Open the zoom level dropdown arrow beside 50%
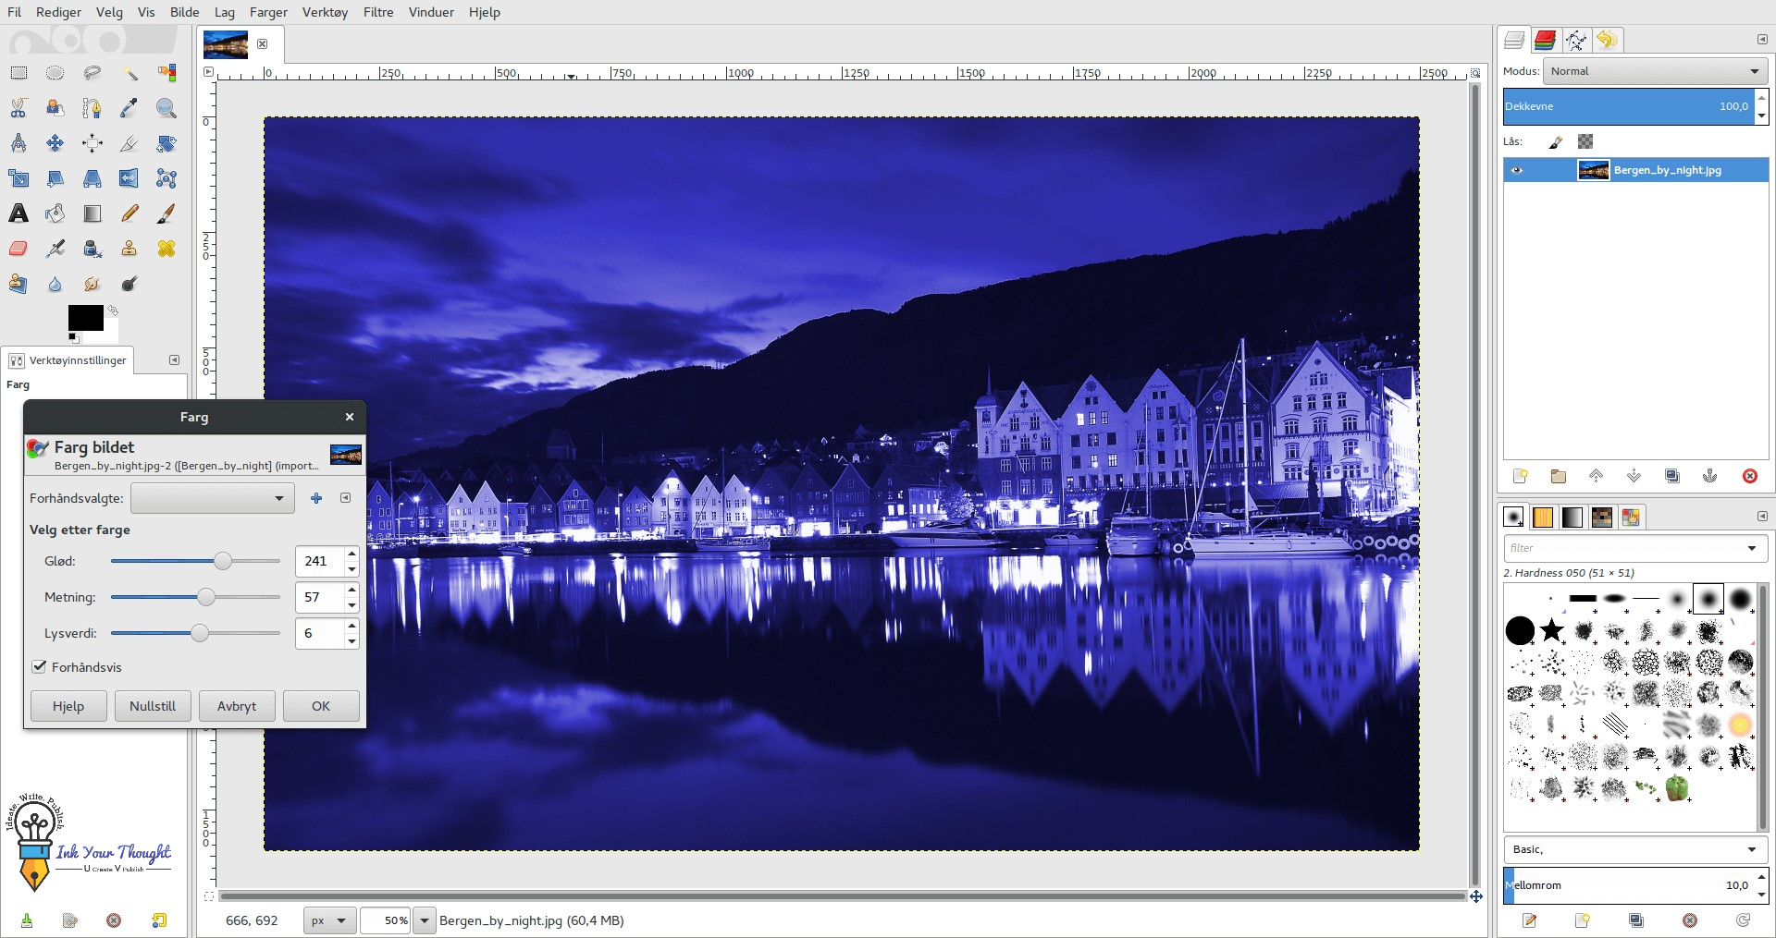 424,920
